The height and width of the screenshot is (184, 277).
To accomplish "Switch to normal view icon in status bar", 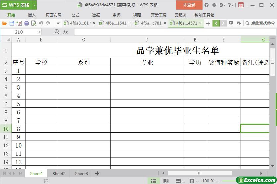I will pos(154,181).
